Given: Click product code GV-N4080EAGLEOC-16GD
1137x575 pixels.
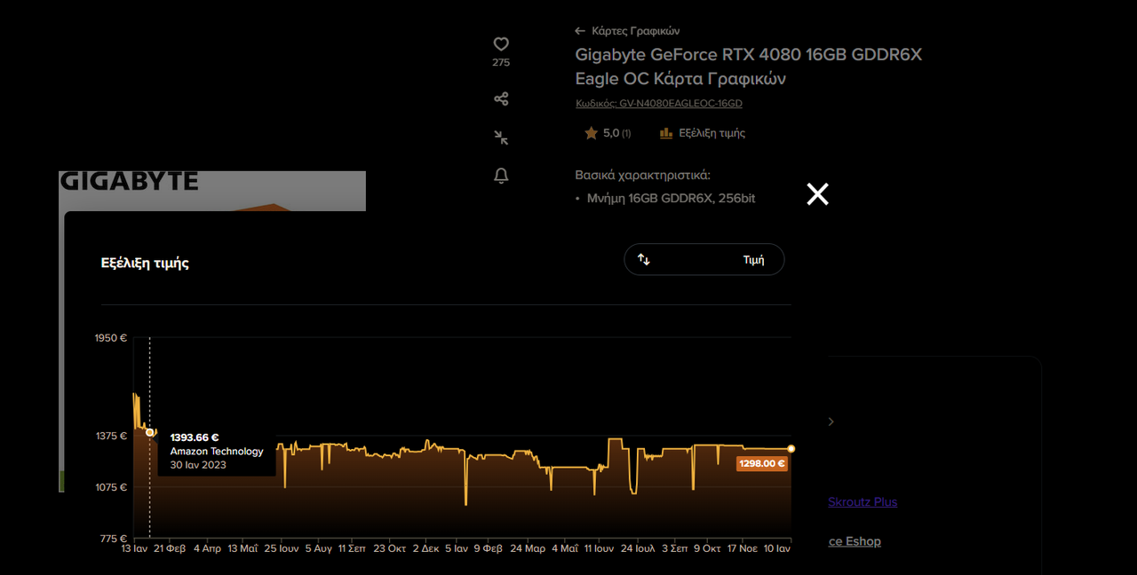Looking at the screenshot, I should 659,104.
